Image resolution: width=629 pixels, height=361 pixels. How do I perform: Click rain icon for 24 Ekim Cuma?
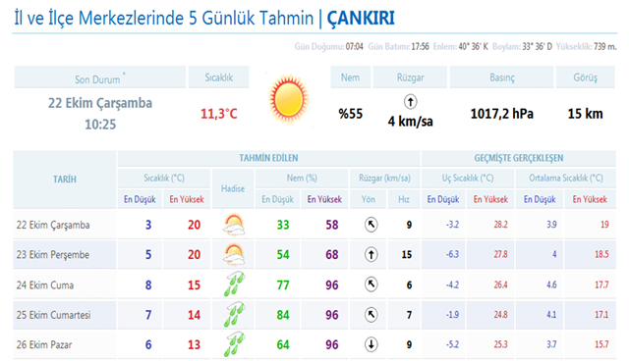(234, 284)
